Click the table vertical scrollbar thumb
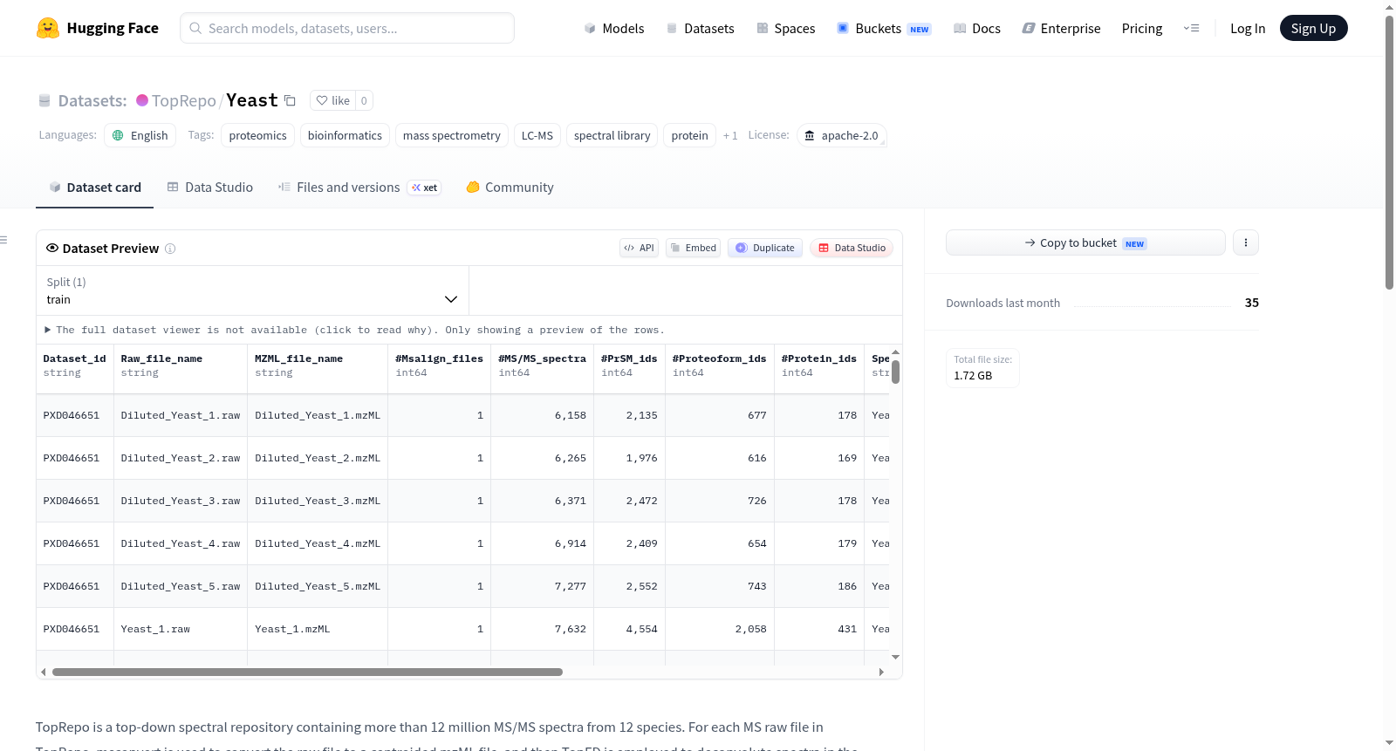This screenshot has height=751, width=1396. (x=895, y=372)
